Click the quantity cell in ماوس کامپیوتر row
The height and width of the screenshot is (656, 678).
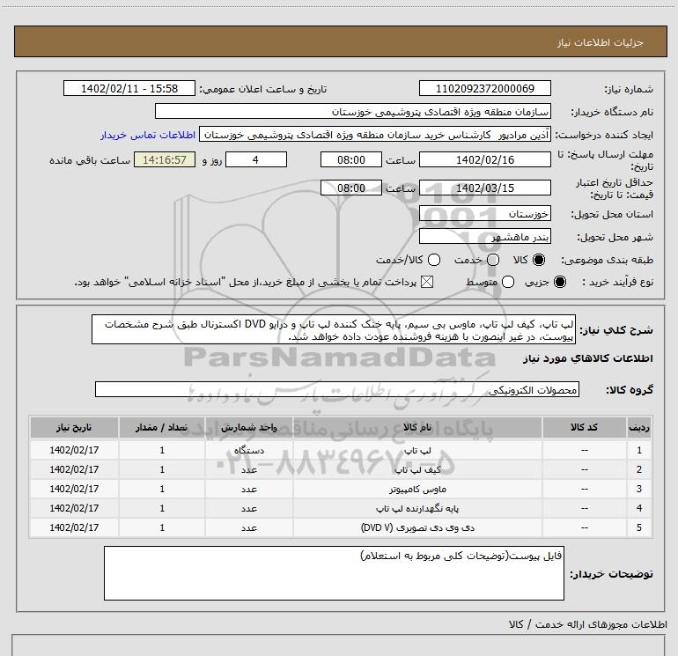(162, 489)
